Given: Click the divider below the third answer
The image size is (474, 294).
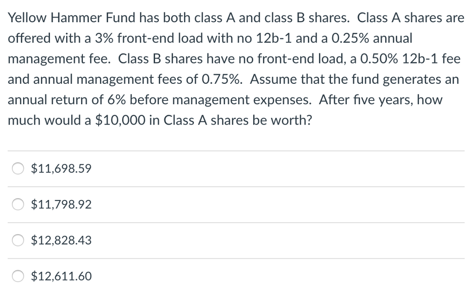Looking at the screenshot, I should point(237,258).
